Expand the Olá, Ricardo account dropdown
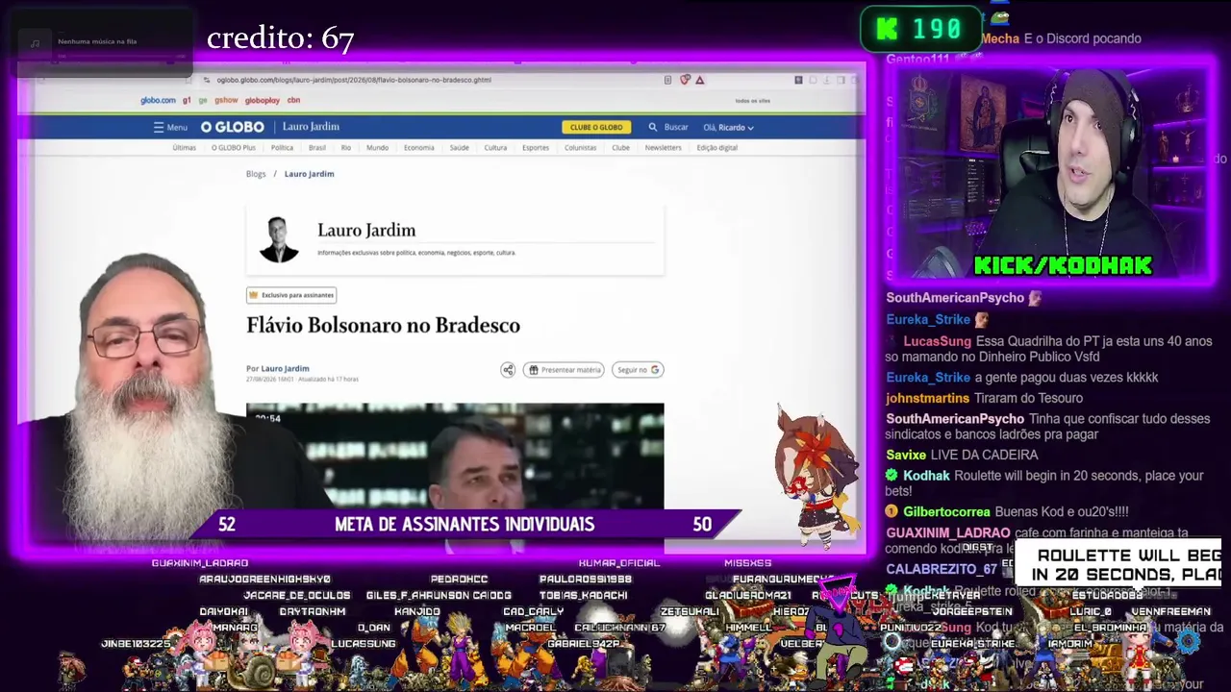Viewport: 1231px width, 692px height. pyautogui.click(x=728, y=127)
